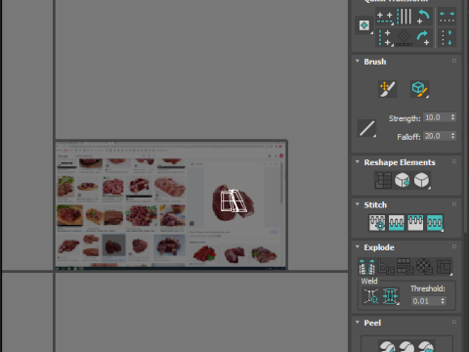Click the Stitch Custom icon
The height and width of the screenshot is (352, 469).
435,223
